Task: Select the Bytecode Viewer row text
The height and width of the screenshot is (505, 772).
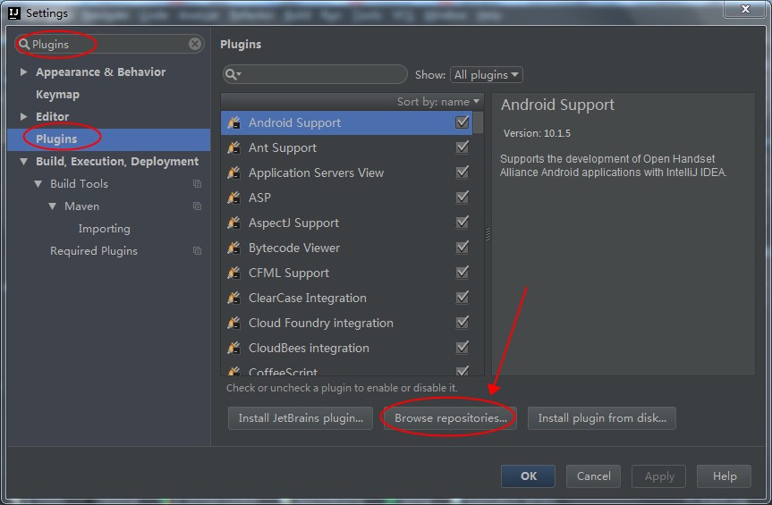Action: coord(294,248)
